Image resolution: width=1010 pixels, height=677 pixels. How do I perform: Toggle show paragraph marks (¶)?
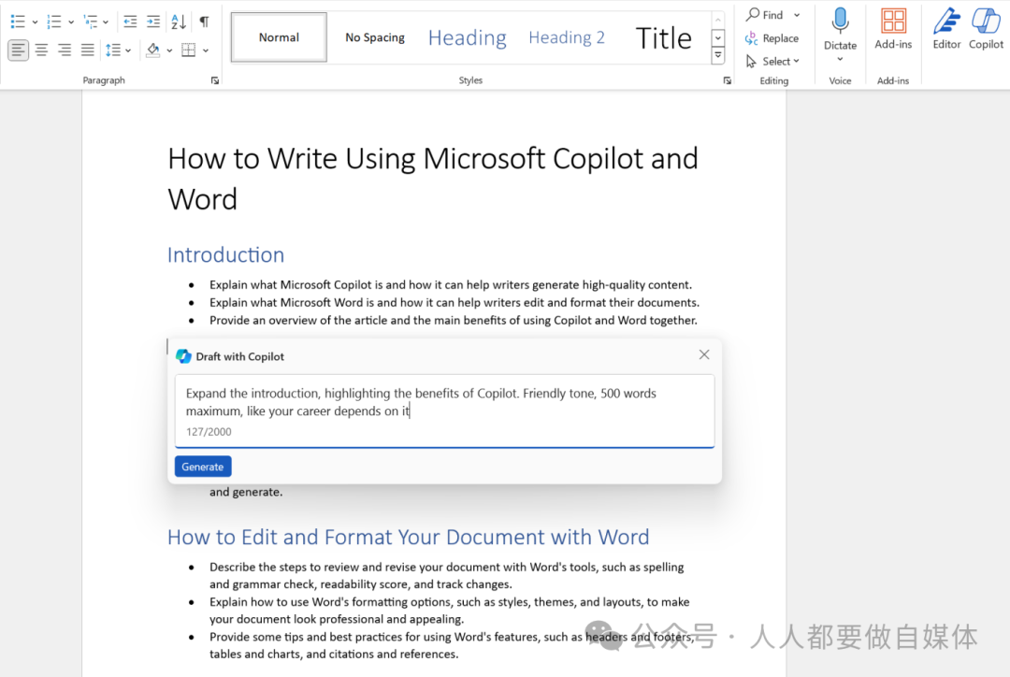tap(204, 22)
